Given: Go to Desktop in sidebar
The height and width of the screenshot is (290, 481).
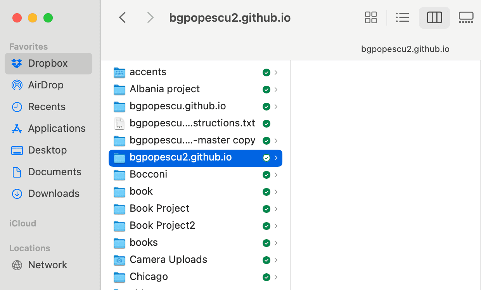Looking at the screenshot, I should coord(47,150).
